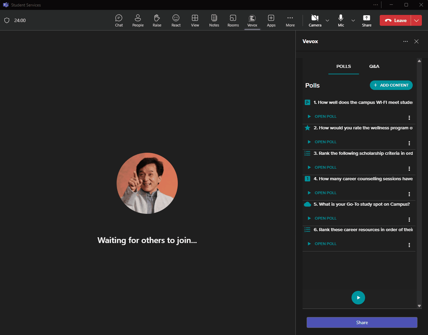
Task: Mute the microphone
Action: pos(341,20)
